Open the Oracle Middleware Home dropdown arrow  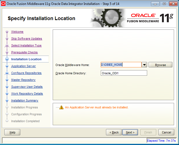[144, 65]
